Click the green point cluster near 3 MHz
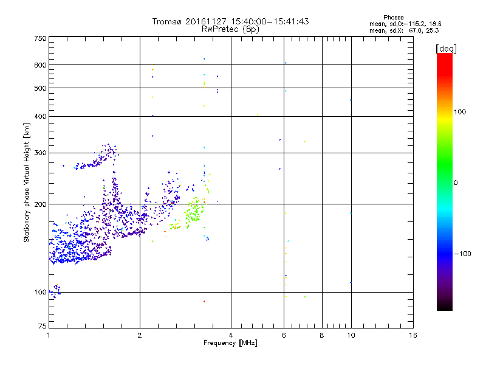486x365 pixels. click(x=194, y=212)
